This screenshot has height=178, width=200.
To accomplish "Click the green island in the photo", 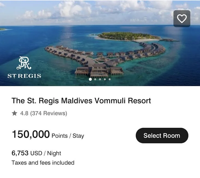I will (128, 36).
